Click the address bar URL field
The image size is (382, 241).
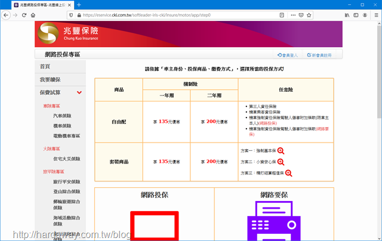pyautogui.click(x=180, y=15)
